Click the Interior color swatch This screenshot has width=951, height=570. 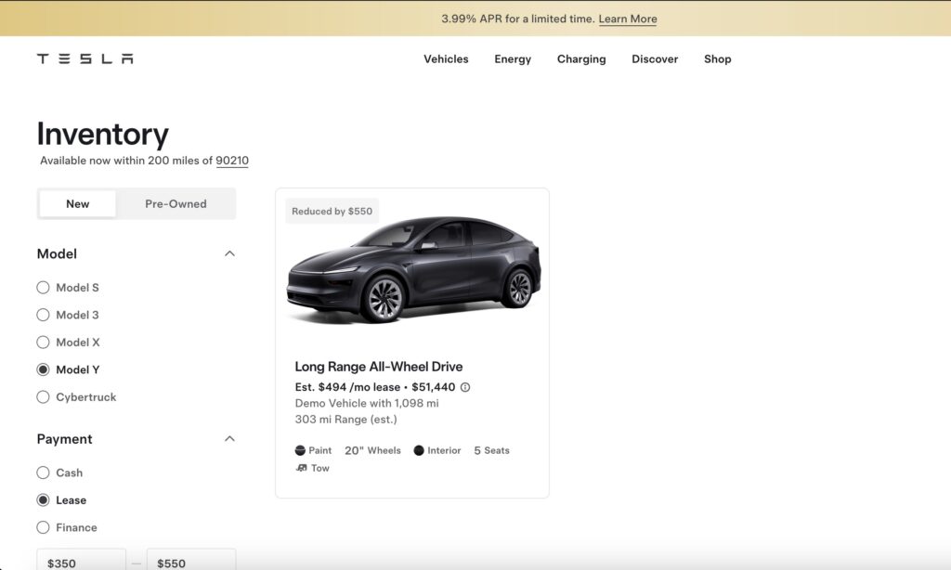[x=419, y=450]
